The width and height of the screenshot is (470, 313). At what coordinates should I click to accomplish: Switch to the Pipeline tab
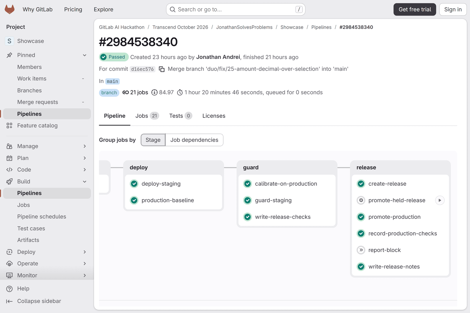[x=115, y=116]
